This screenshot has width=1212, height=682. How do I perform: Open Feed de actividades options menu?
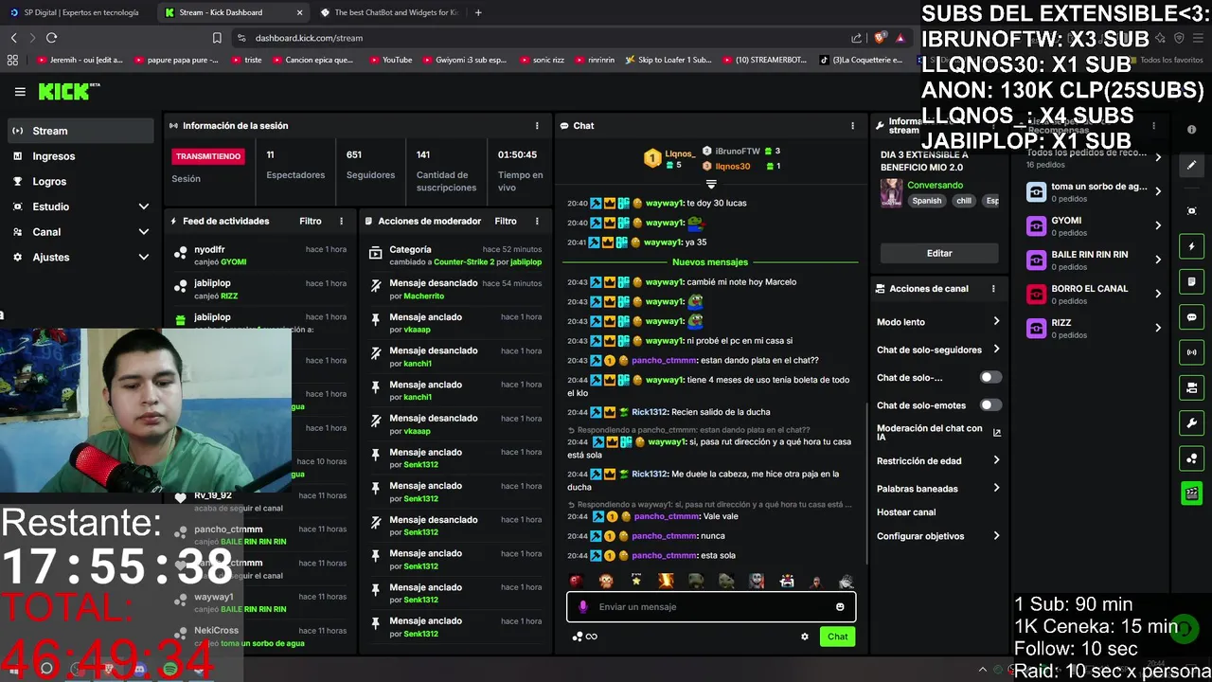(x=342, y=221)
